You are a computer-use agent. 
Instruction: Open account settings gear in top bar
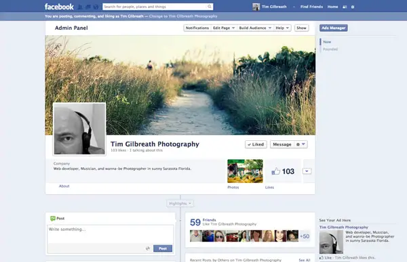353,7
